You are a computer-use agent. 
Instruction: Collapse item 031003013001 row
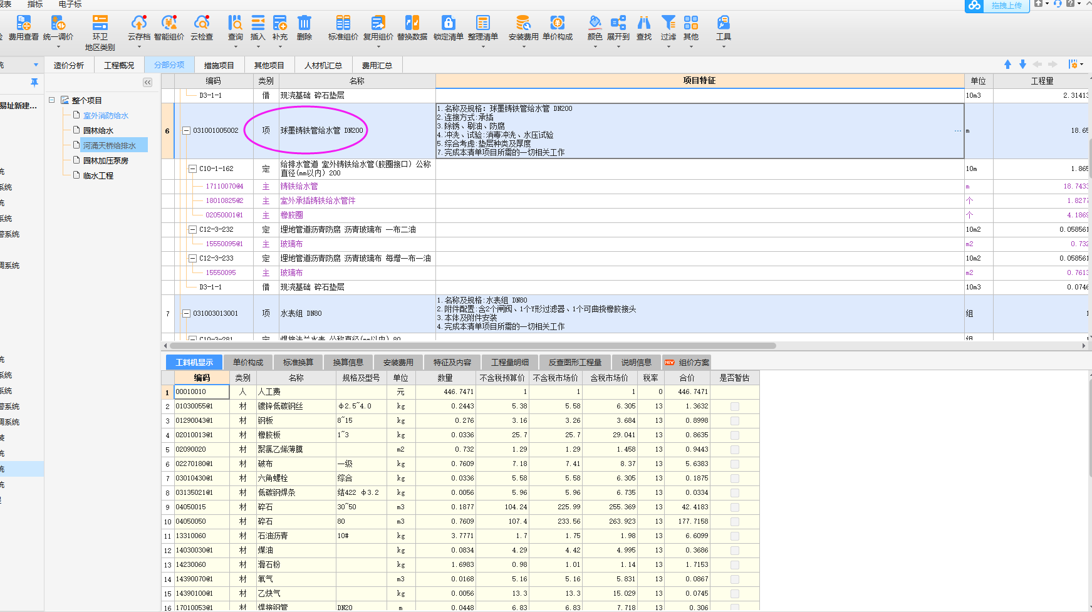(x=186, y=314)
